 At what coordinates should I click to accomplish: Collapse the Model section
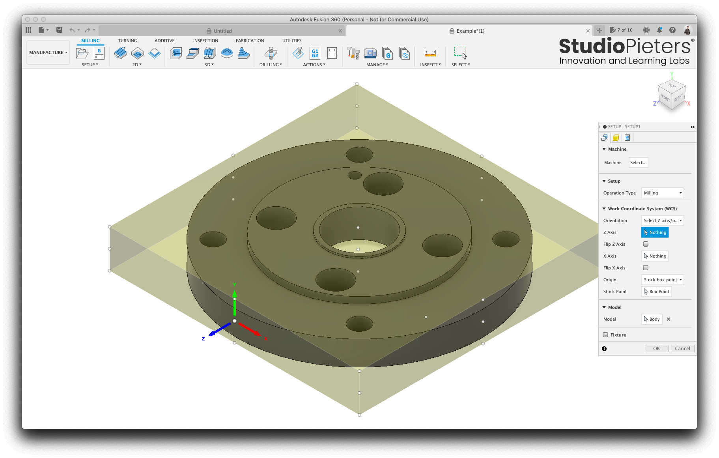click(604, 307)
